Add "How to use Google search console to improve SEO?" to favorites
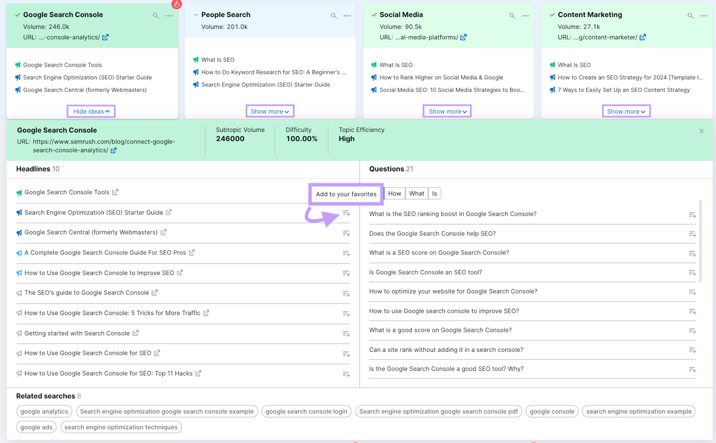Screen dimensions: 716x443 pyautogui.click(x=692, y=312)
